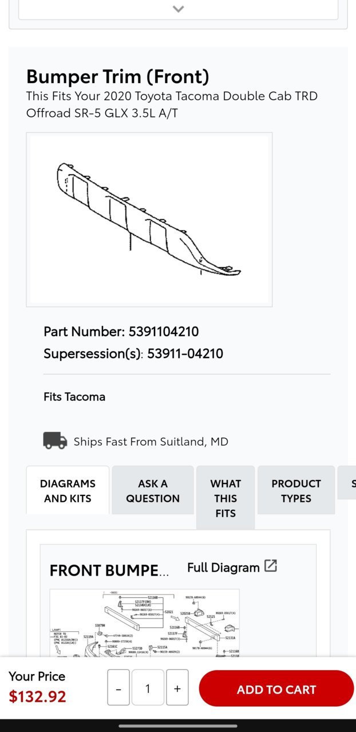
Task: Tap the $132.92 price text
Action: click(x=37, y=696)
